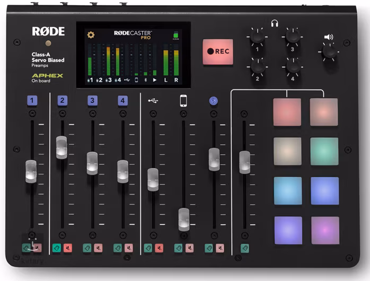Click headphone volume knob 3
Screen dimensions: 370x281
293,37
